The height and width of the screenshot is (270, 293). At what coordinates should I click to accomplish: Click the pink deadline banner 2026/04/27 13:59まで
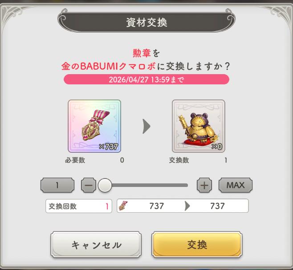(x=146, y=79)
